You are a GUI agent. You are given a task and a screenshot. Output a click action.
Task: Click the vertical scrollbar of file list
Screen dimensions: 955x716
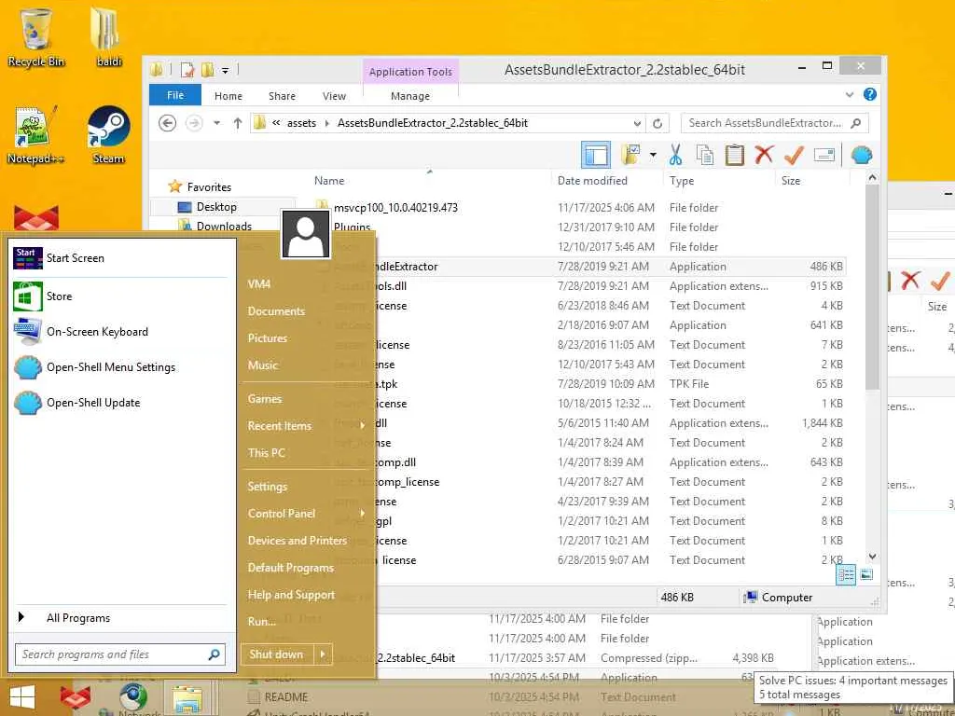pyautogui.click(x=872, y=287)
